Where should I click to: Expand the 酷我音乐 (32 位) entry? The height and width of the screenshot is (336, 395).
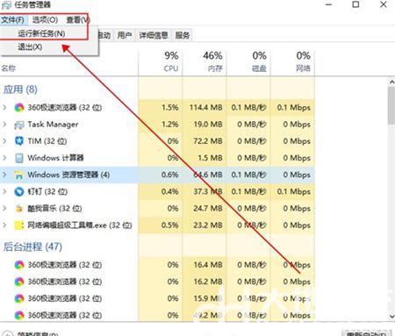(x=4, y=208)
